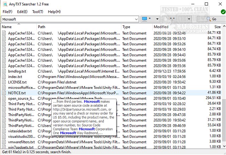
Task: Click the AnyTXT Searcher title bar icon
Action: [5, 4]
